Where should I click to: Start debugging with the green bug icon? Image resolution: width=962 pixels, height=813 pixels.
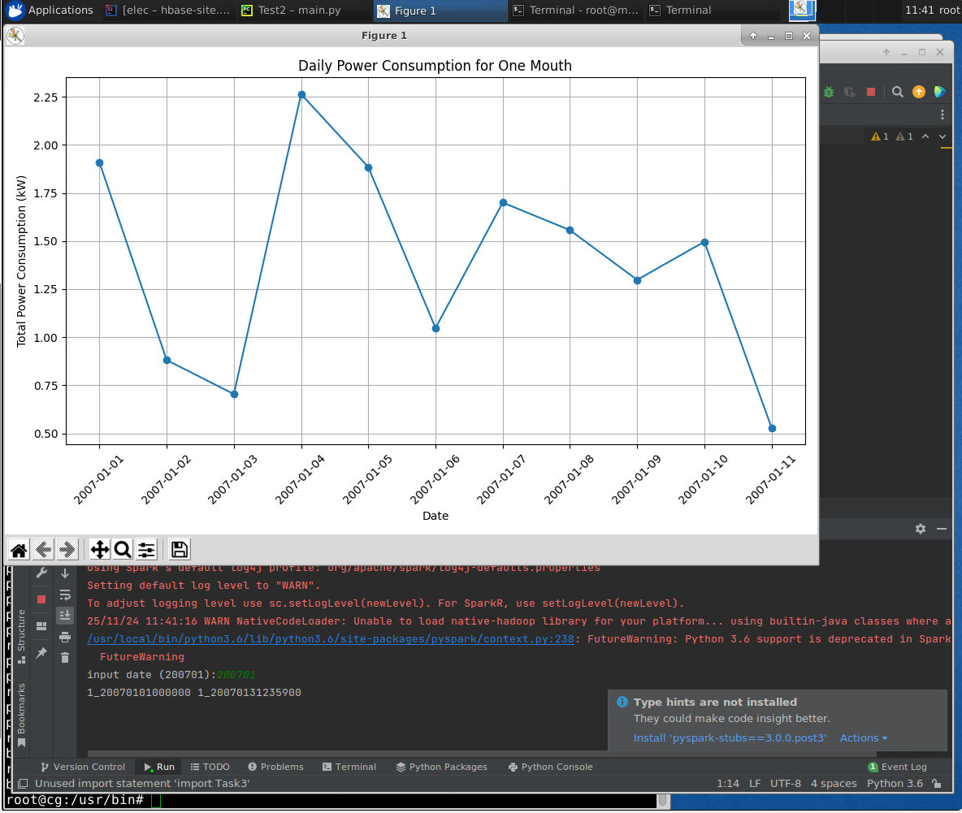(829, 92)
